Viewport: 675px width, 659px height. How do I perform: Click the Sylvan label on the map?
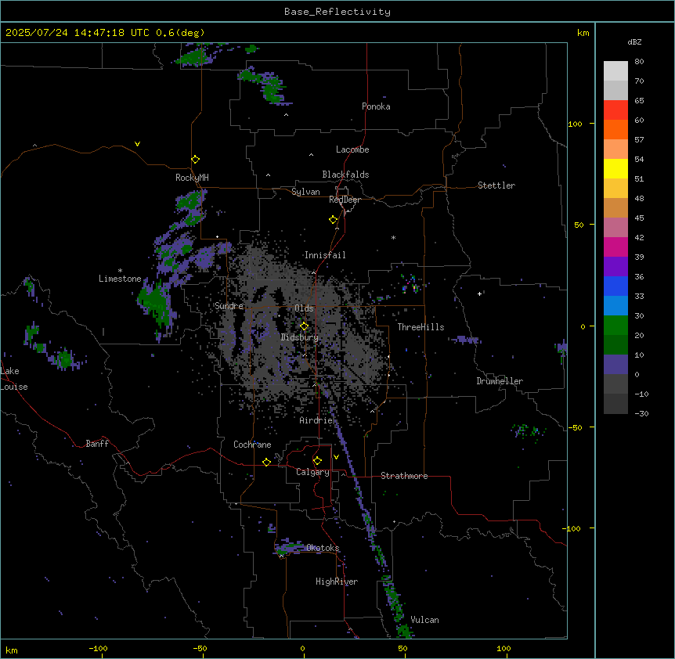click(x=305, y=192)
